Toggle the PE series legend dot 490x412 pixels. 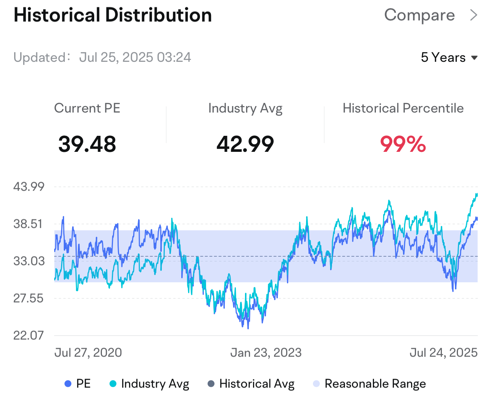click(68, 384)
